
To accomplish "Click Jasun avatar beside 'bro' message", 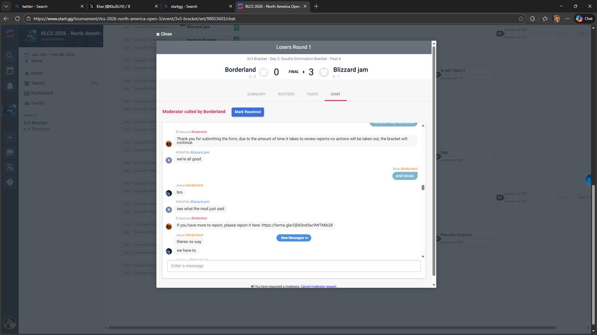I will [x=169, y=193].
